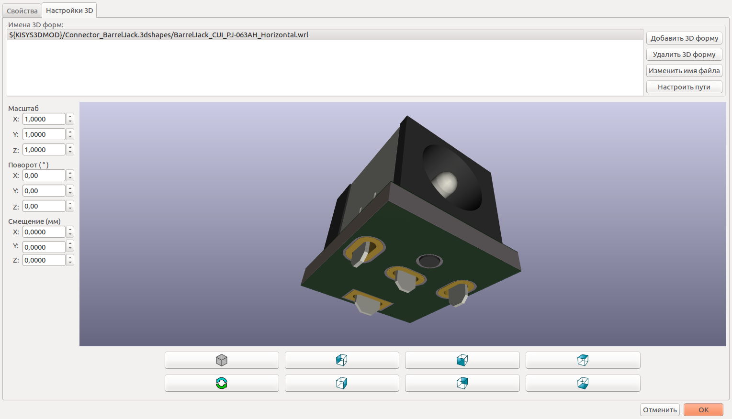
Task: Click the Поворот Z input field
Action: [44, 206]
